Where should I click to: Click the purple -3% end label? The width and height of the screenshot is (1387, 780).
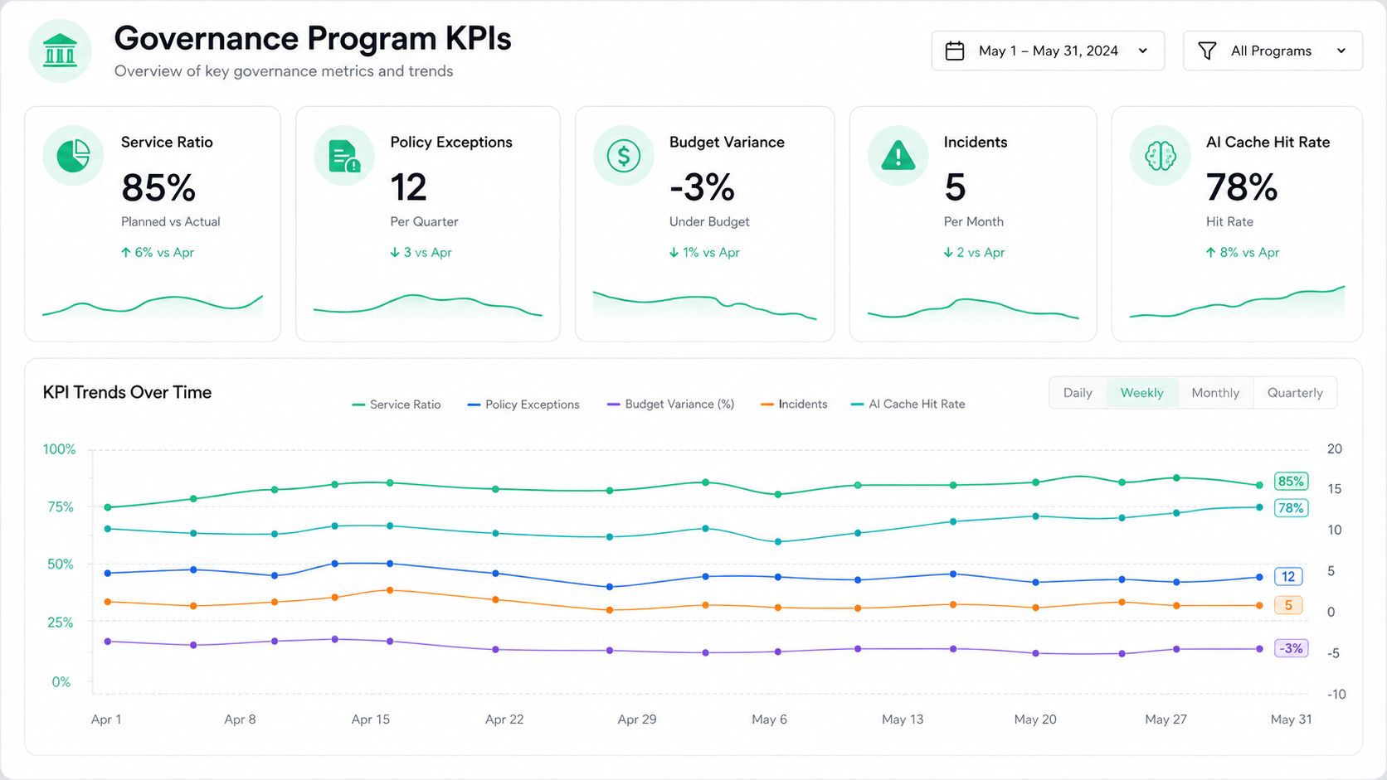tap(1292, 648)
